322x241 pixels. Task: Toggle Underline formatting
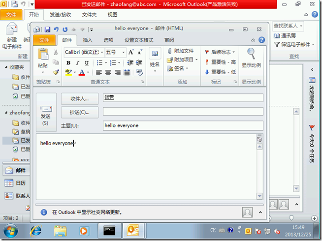[87, 63]
